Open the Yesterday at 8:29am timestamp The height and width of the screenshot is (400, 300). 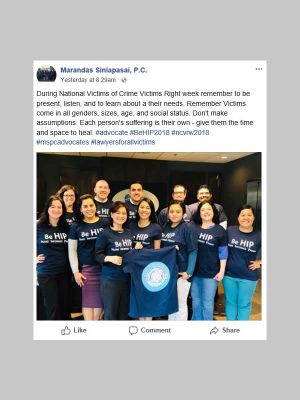point(88,80)
